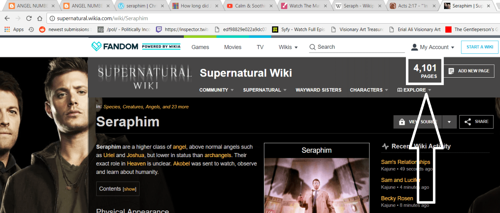Open the Apps bookmarks shortcut
Screen dimensions: 500x213
point(14,29)
